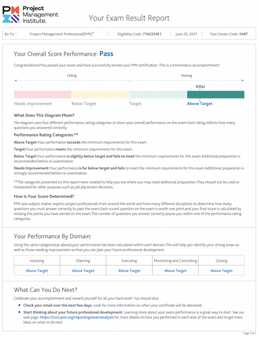260x337 pixels.
Task: Open the ccrs.pmi.org exam analysis link
Action: [x=77, y=317]
